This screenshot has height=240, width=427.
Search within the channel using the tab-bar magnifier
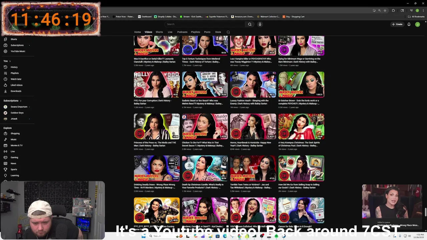(x=228, y=32)
